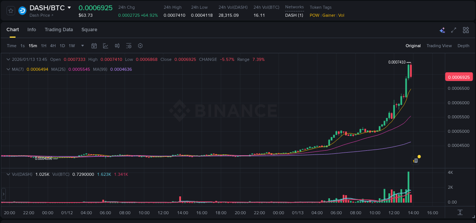Select the 1H timeframe interval
The image size is (476, 223).
pos(43,46)
